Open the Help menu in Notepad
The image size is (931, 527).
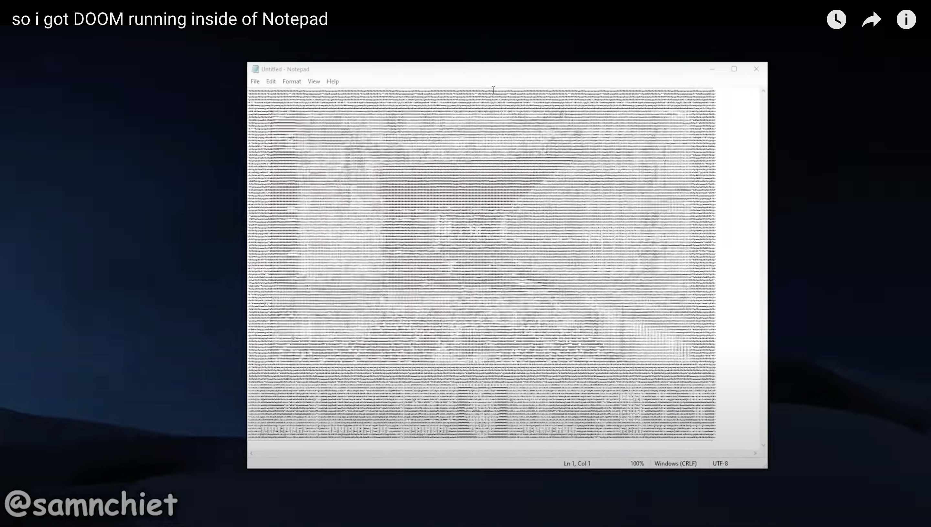(333, 81)
